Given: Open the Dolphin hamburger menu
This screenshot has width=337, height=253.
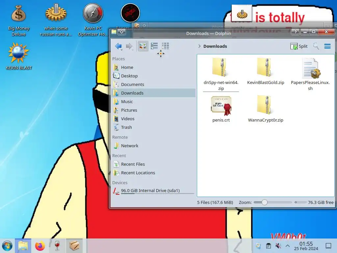Looking at the screenshot, I should (327, 46).
